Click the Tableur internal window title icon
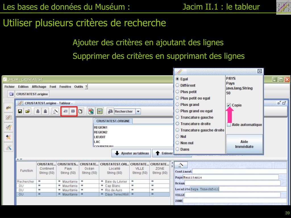The height and width of the screenshot is (218, 291). coord(20,103)
